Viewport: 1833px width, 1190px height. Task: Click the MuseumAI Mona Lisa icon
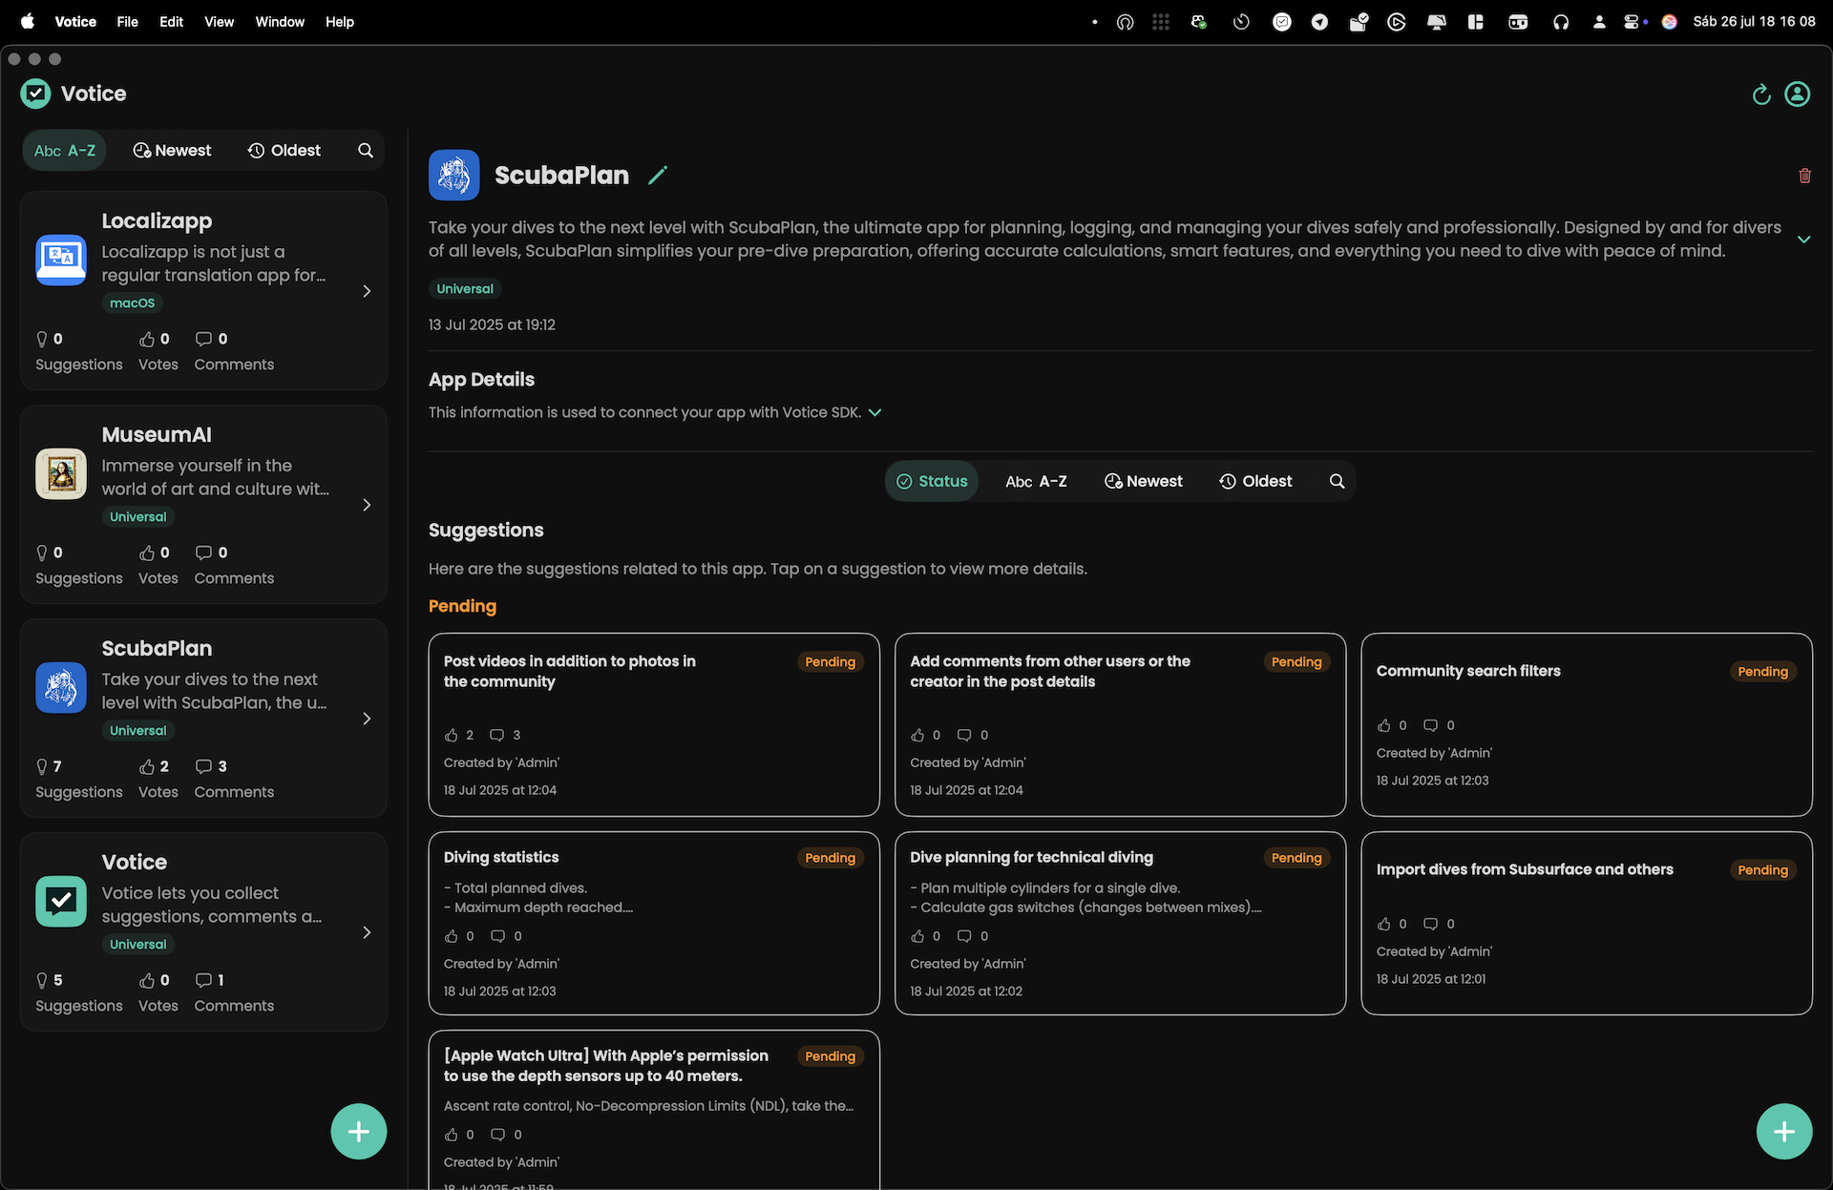point(61,473)
